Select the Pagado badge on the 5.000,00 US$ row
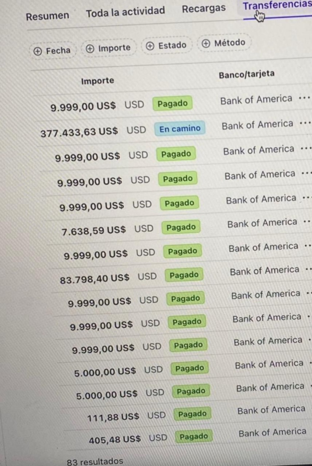The height and width of the screenshot is (466, 312). (189, 368)
